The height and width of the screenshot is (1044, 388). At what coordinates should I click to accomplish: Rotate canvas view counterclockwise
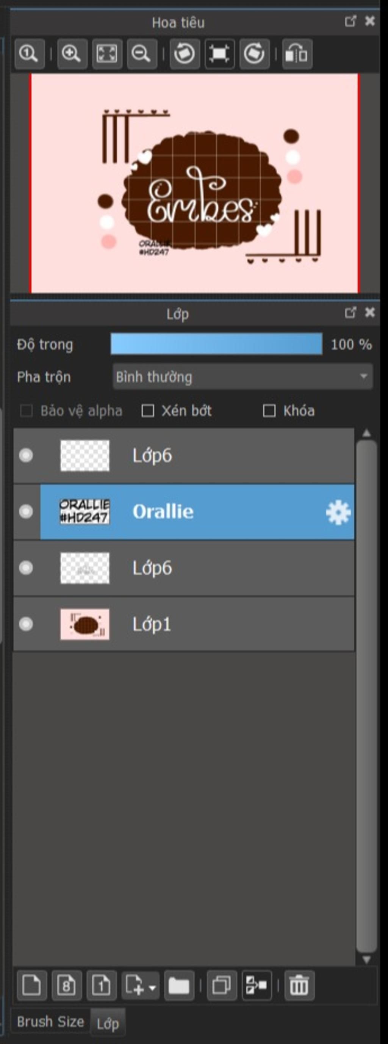[x=184, y=54]
